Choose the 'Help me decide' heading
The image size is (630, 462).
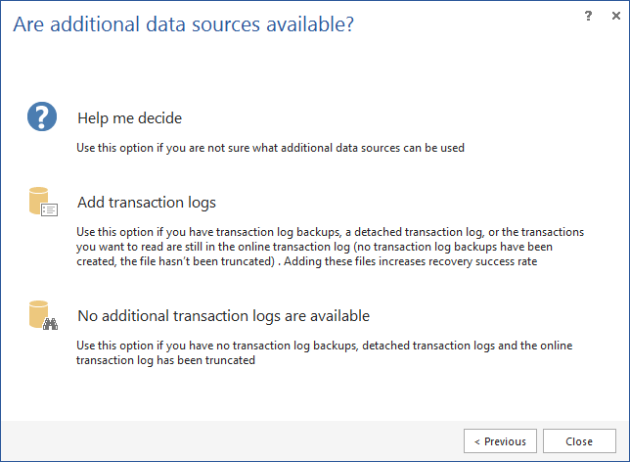click(130, 118)
